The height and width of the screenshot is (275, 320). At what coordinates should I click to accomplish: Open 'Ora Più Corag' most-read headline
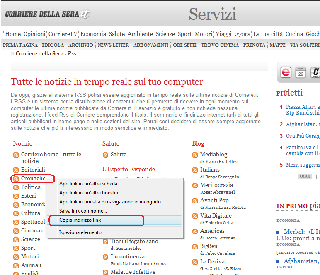tap(303, 136)
